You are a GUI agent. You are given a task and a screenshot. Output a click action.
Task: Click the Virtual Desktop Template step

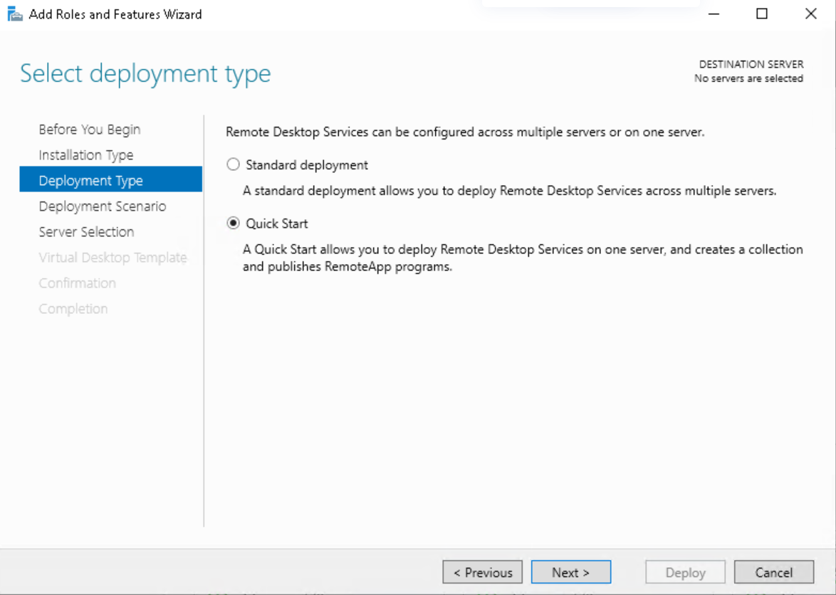pyautogui.click(x=113, y=257)
